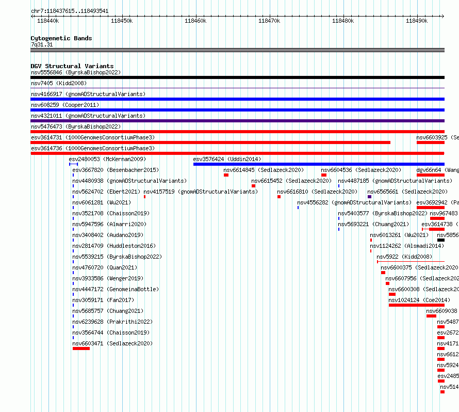Click nsv6615452 (Sedlazeck2020) label

(x=291, y=181)
